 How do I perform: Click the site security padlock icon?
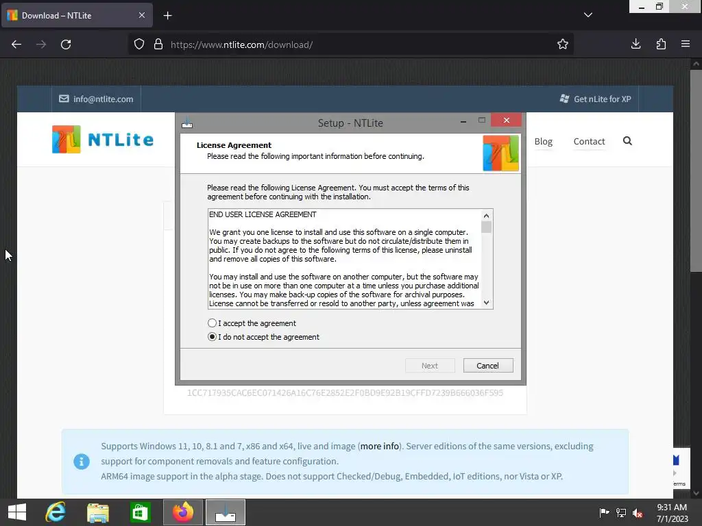158,45
